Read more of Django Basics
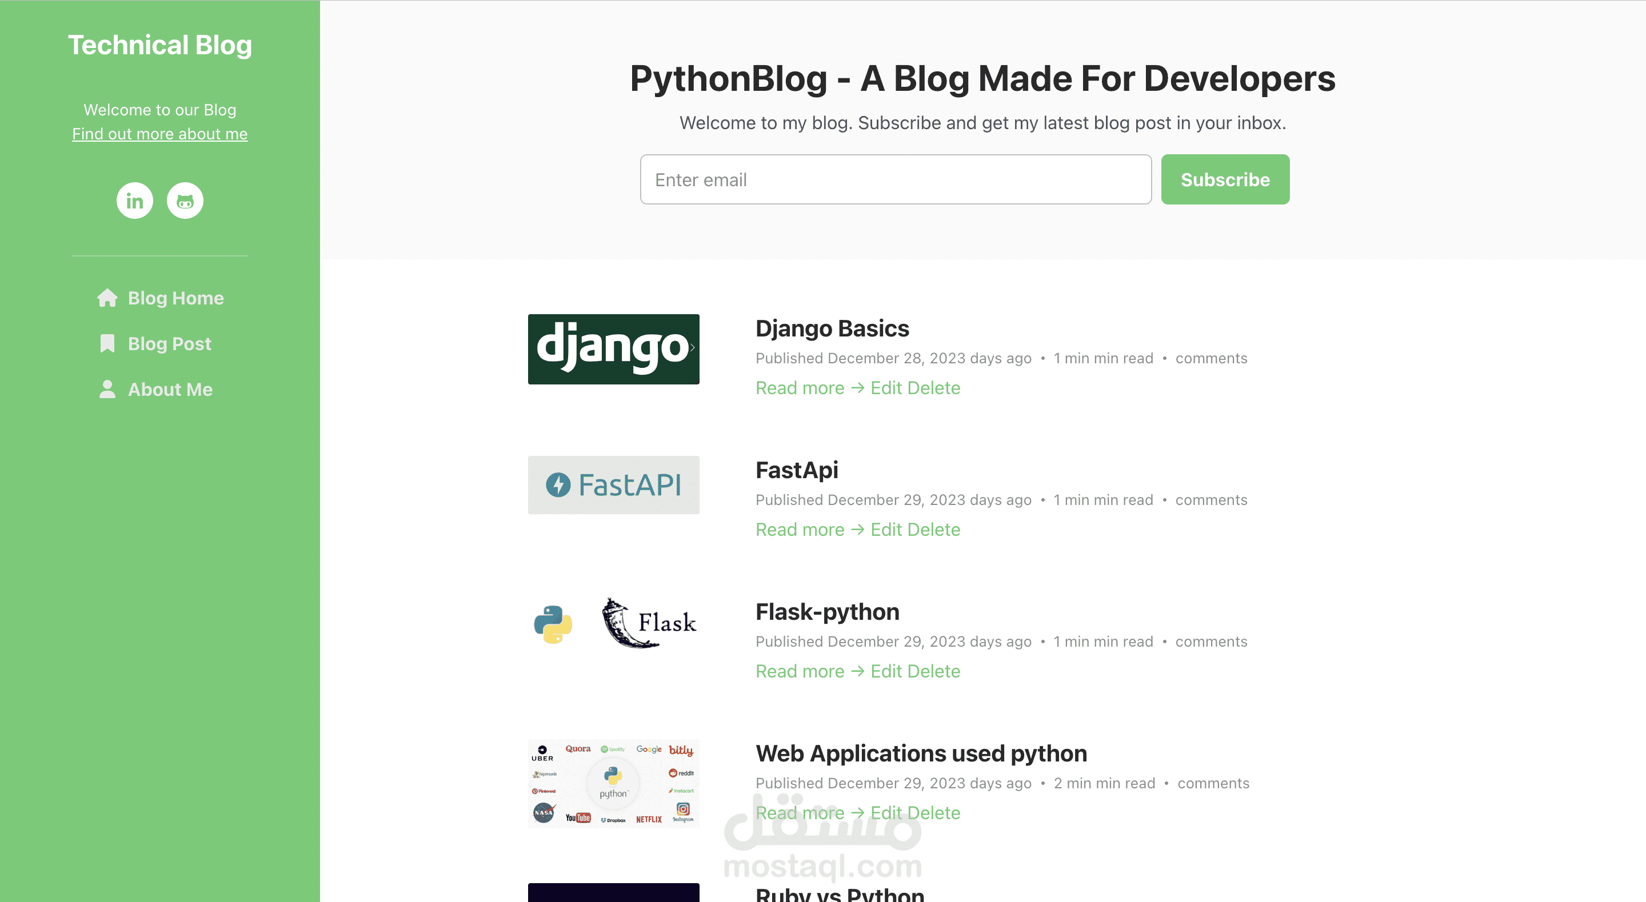The width and height of the screenshot is (1646, 902). coord(810,388)
